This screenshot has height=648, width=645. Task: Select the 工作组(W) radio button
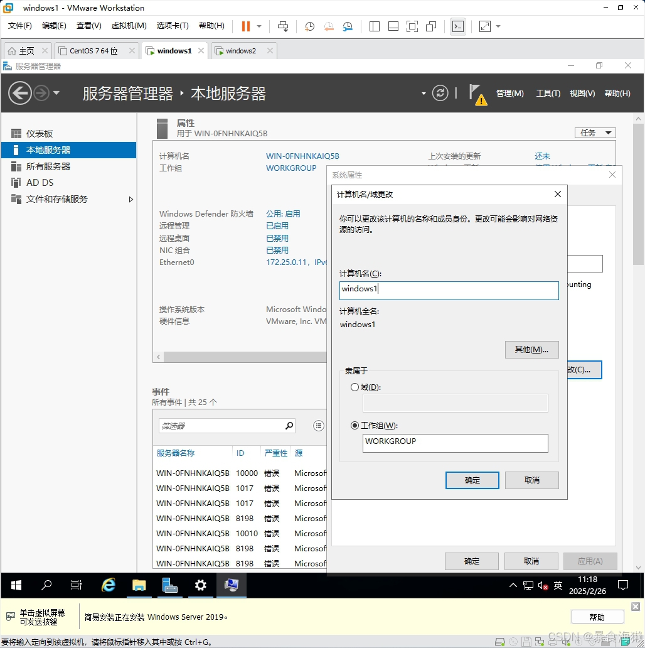click(x=354, y=425)
